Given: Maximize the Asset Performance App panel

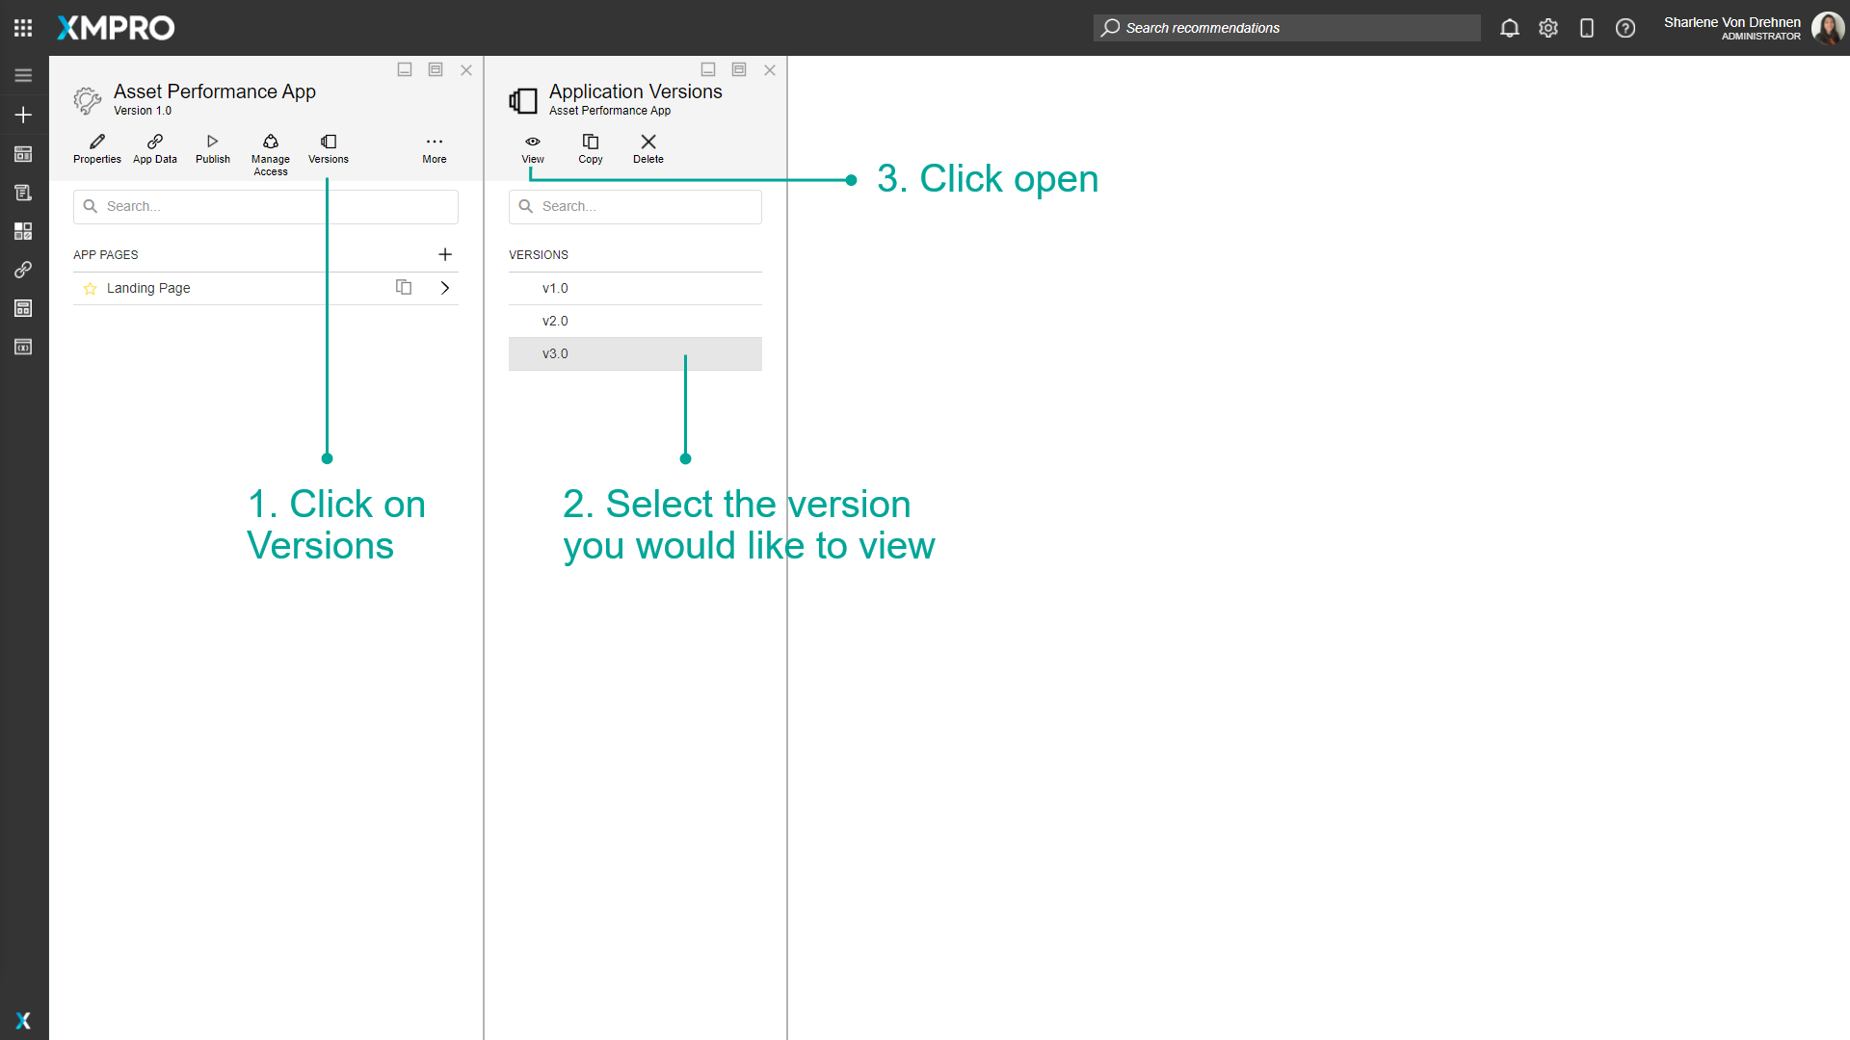Looking at the screenshot, I should pos(436,69).
